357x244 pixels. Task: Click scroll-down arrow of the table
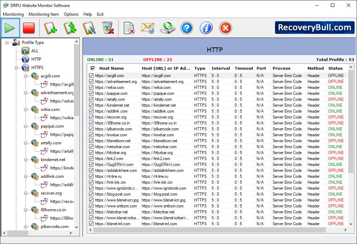(351, 224)
